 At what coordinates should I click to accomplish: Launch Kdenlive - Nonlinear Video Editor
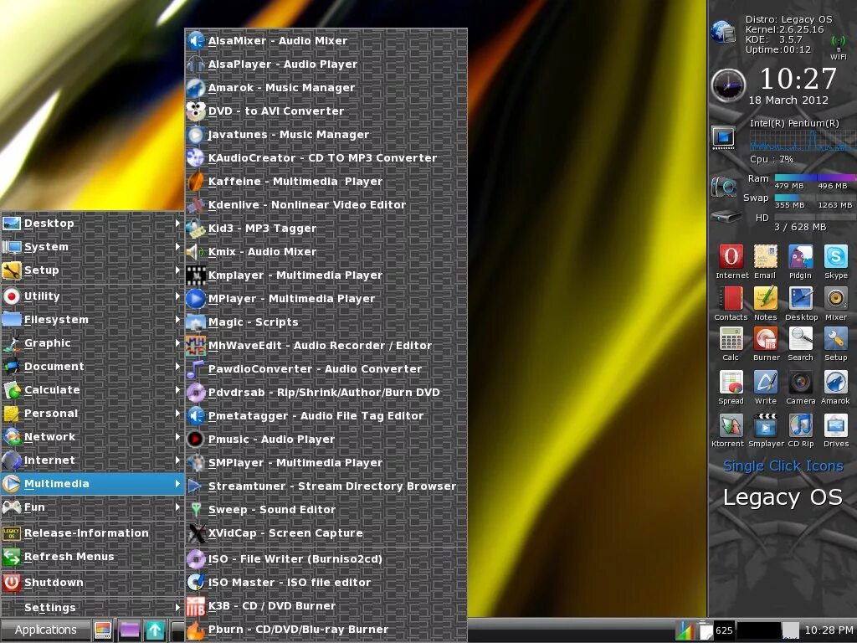coord(326,205)
